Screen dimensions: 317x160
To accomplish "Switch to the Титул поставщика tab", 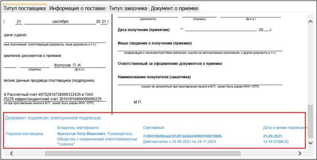I will pyautogui.click(x=25, y=9).
